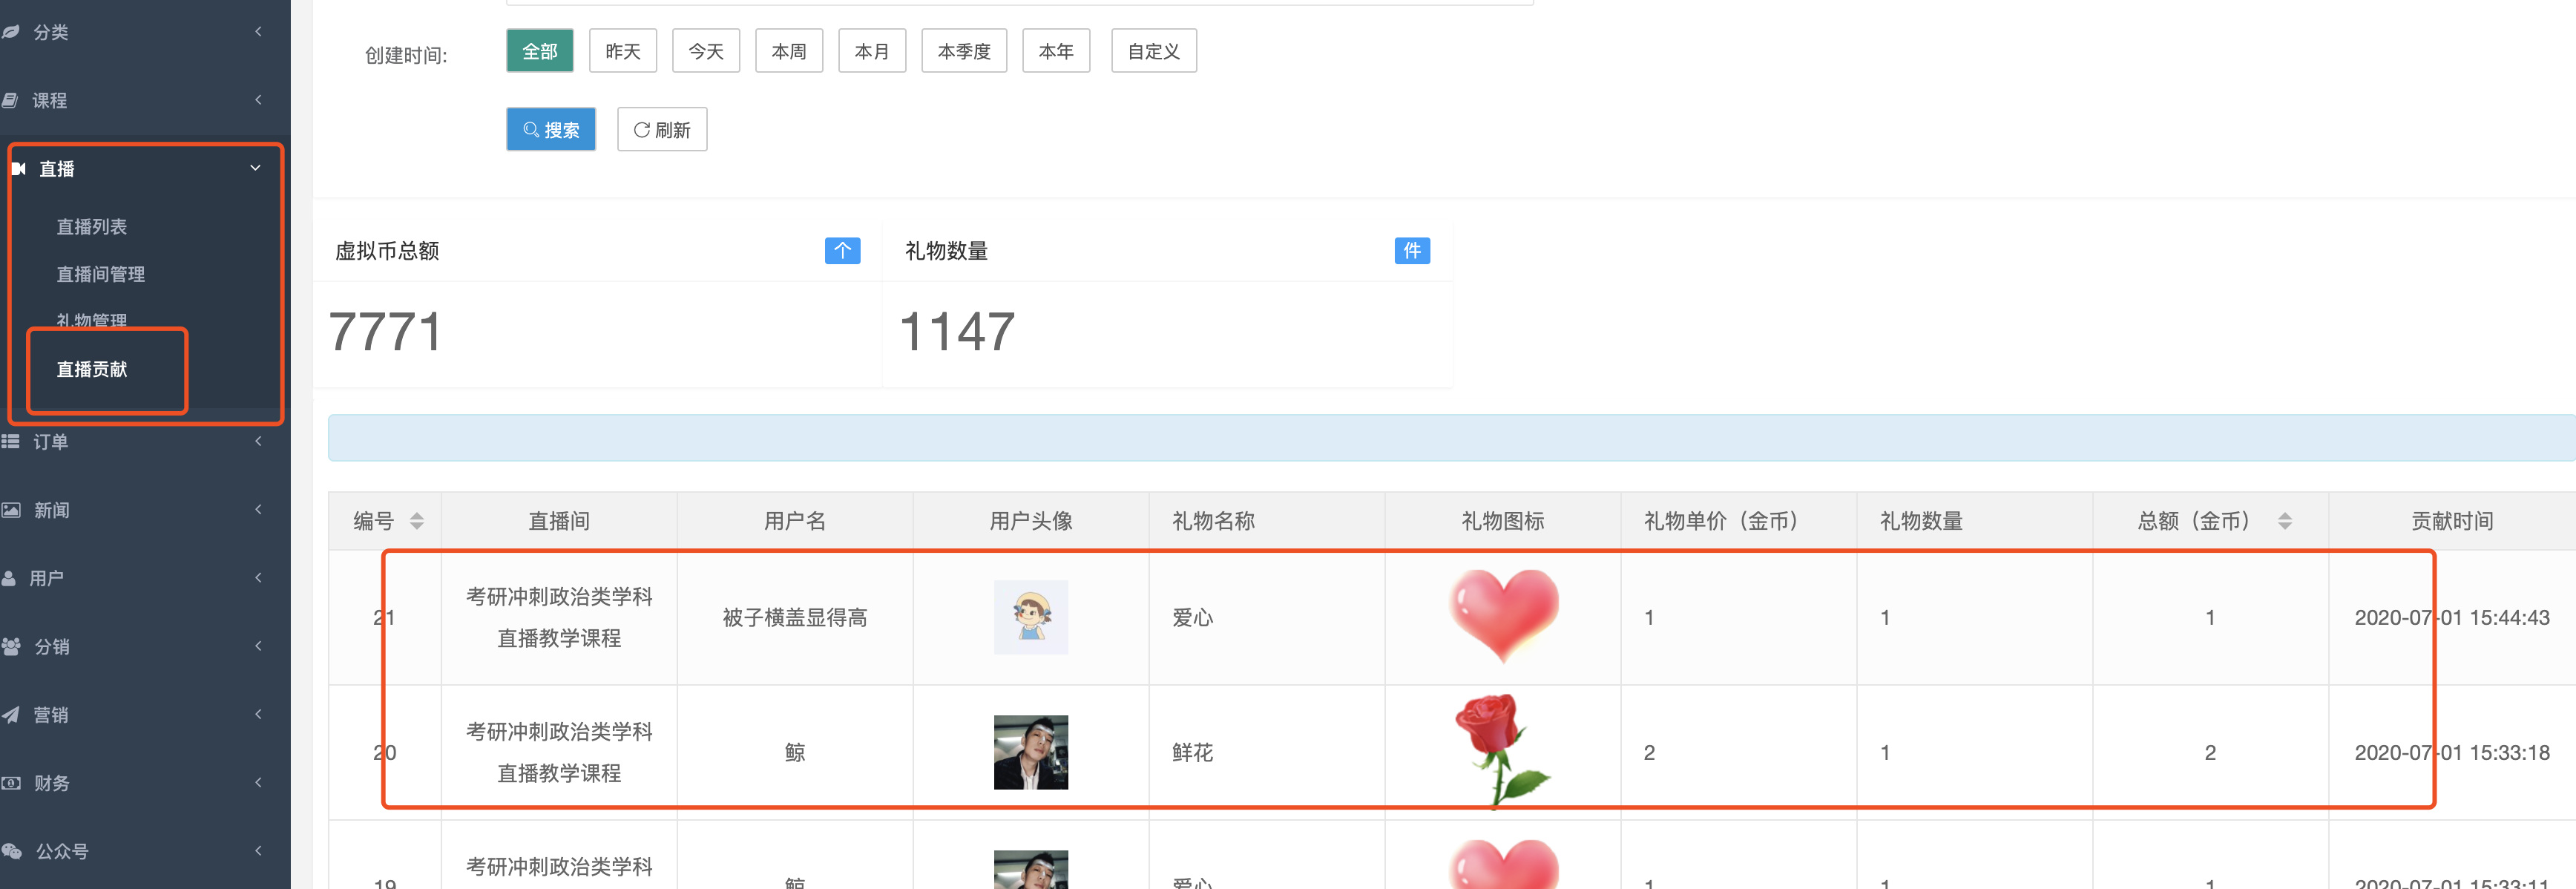Sort table by 编号 column arrows
This screenshot has width=2576, height=889.
[x=417, y=521]
